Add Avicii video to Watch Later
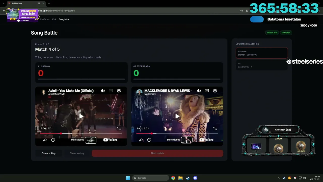Screen dimensions: 323x182 pyautogui.click(x=53, y=140)
